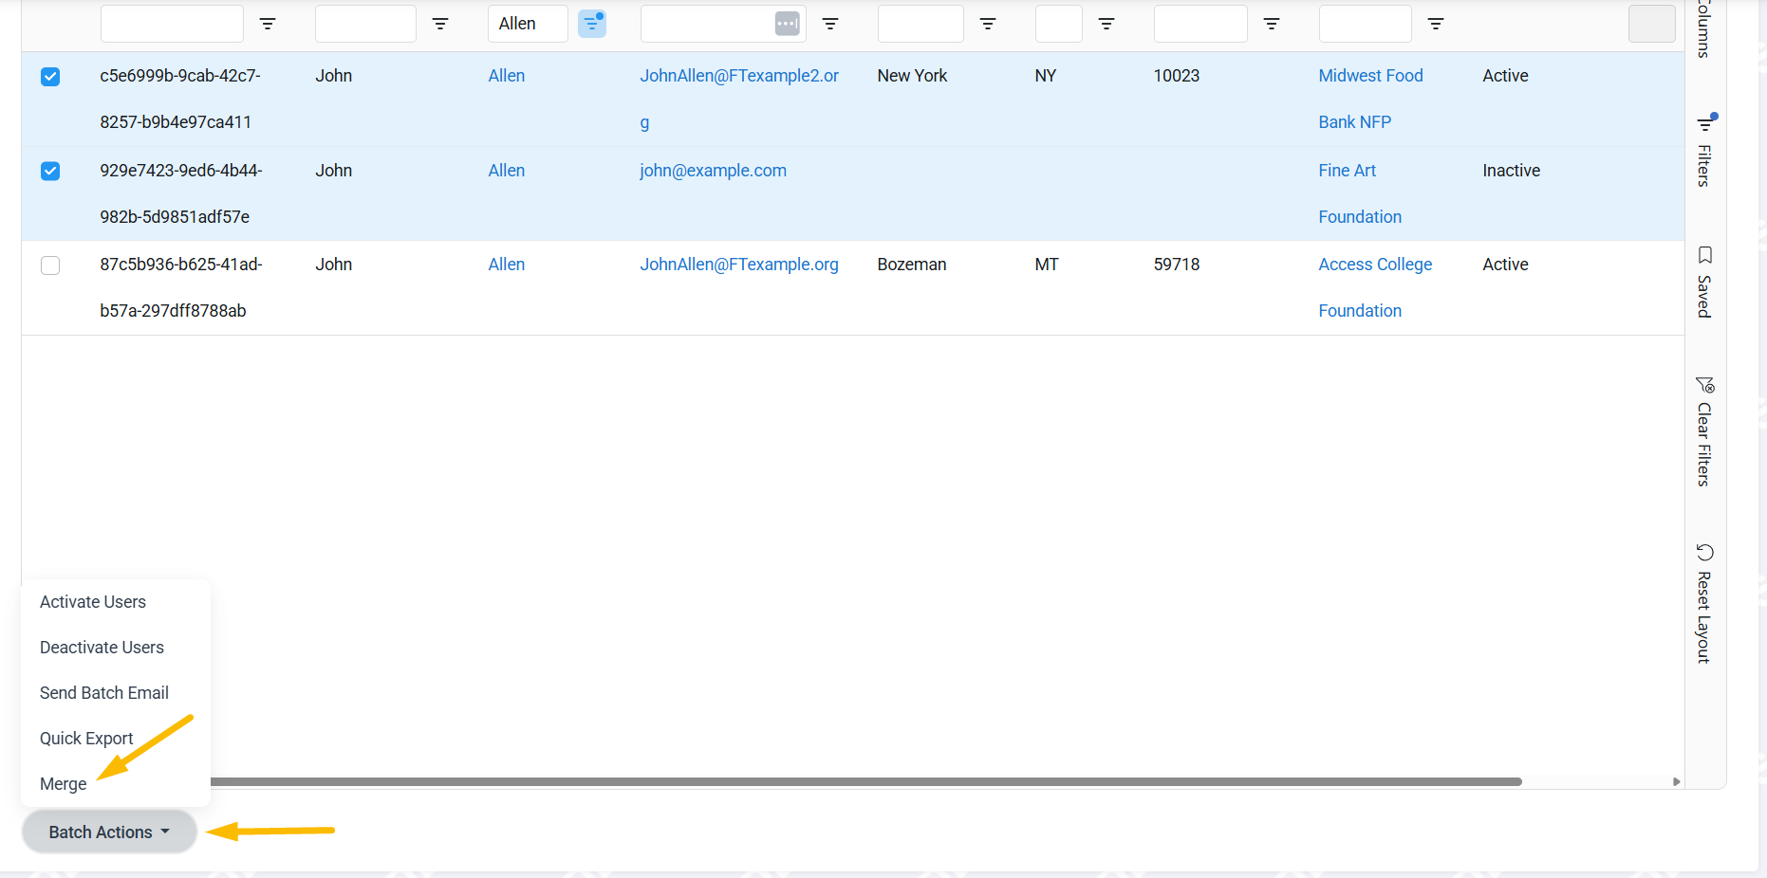This screenshot has width=1767, height=878.
Task: Click the ellipsis icon in the email filter box
Action: tap(787, 24)
